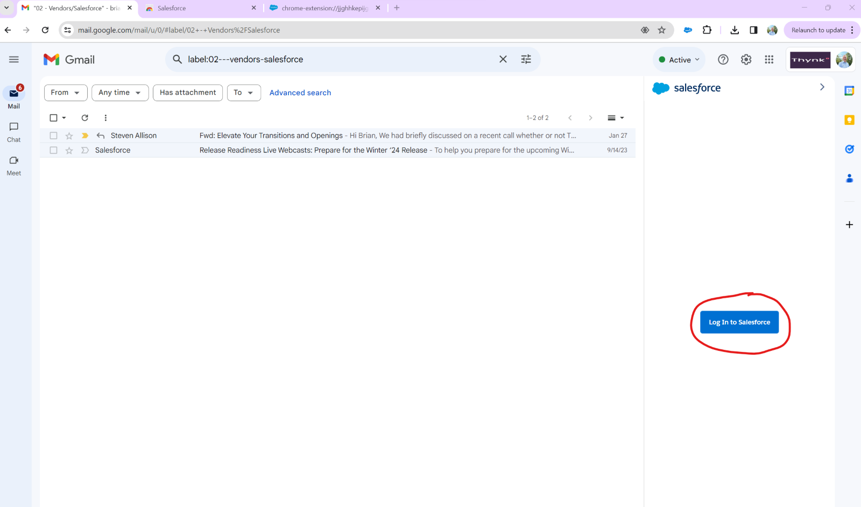Open the From filter dropdown

tap(66, 93)
